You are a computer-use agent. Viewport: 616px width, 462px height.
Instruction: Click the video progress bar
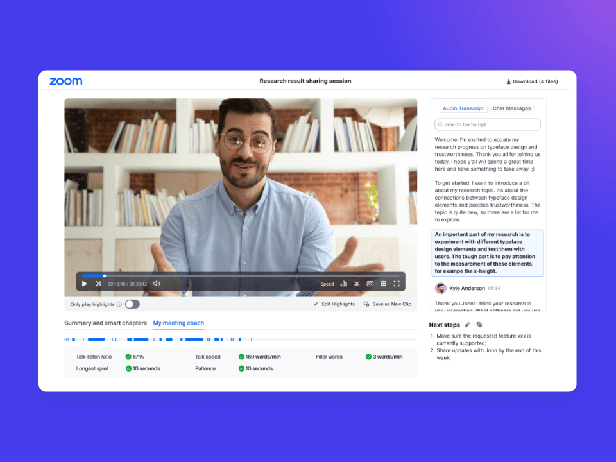(241, 276)
